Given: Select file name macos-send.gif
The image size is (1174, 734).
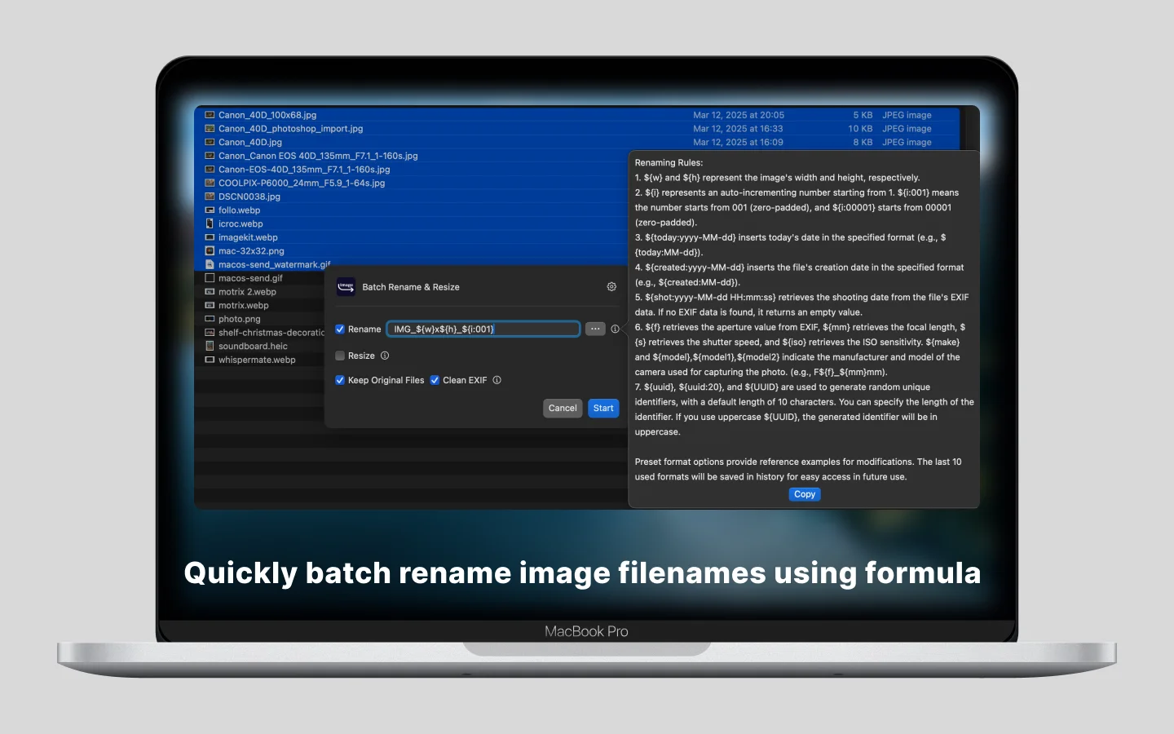Looking at the screenshot, I should point(250,278).
